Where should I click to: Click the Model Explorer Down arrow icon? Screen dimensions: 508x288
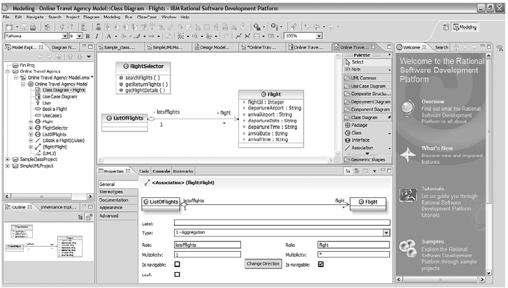[x=80, y=57]
